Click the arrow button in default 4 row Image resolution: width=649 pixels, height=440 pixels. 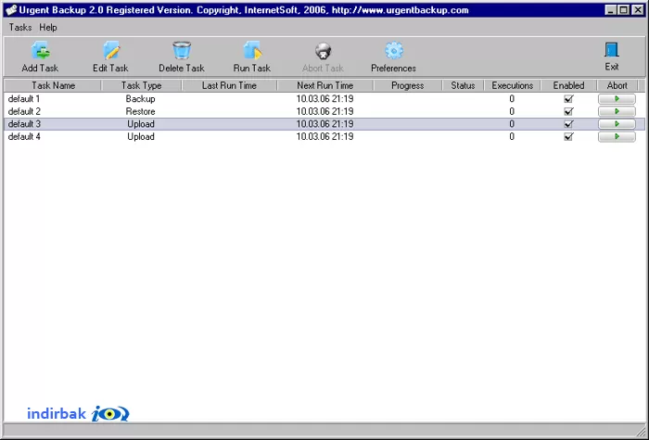[617, 136]
